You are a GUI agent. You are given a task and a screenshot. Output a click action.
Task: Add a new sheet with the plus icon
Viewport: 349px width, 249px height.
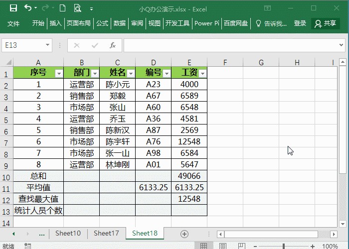coord(184,234)
